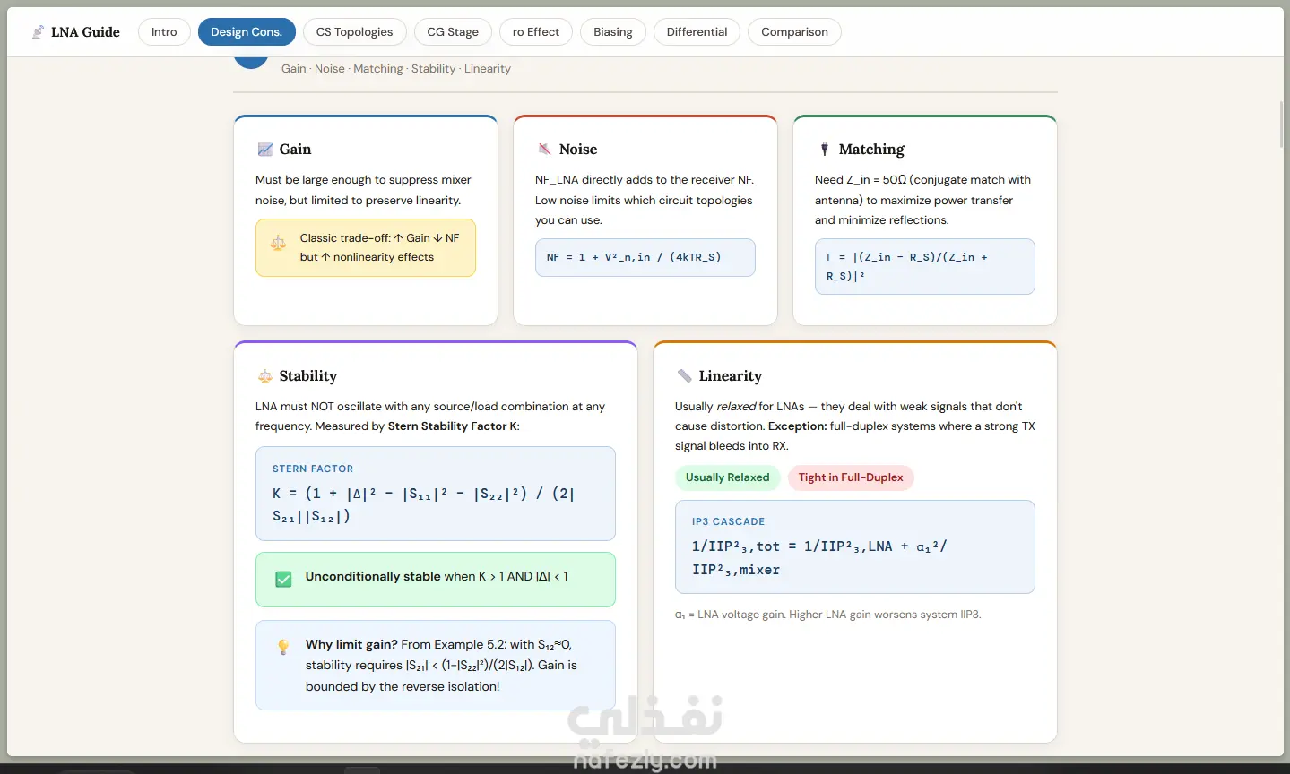Click the IP3 CASCADE label
This screenshot has width=1290, height=774.
728,521
